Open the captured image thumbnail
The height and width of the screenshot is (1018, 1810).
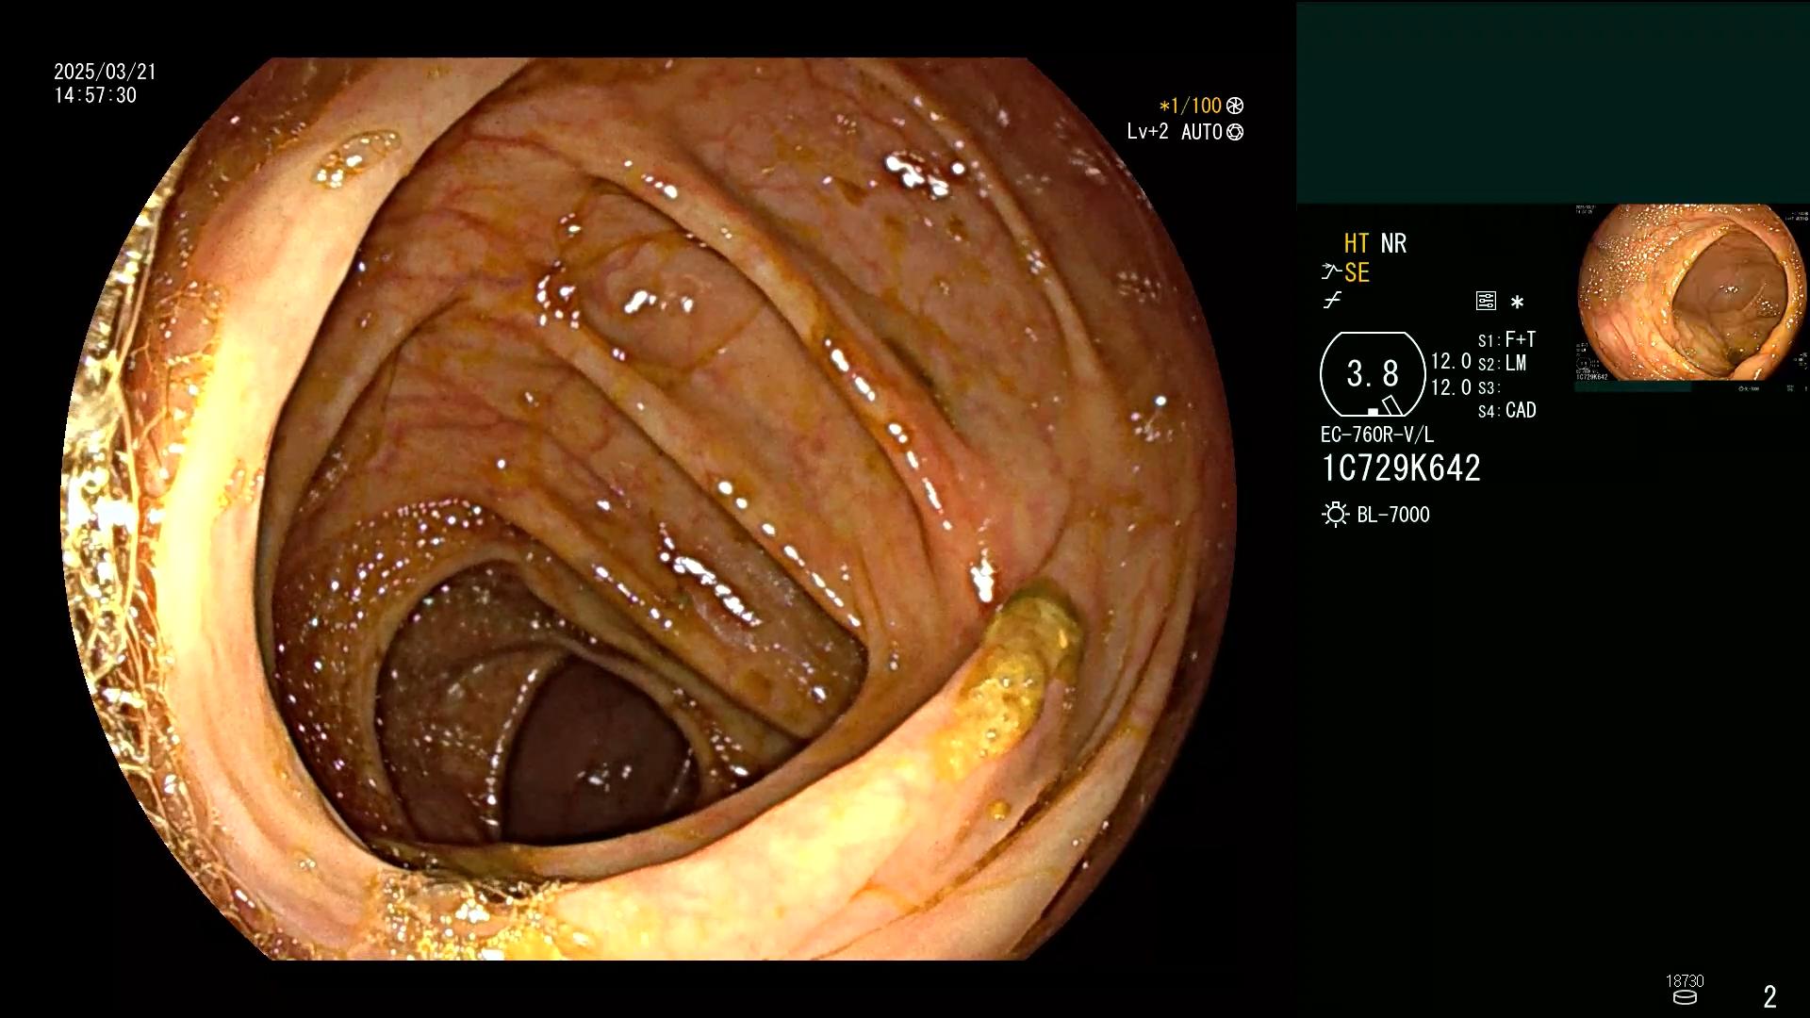(x=1692, y=298)
